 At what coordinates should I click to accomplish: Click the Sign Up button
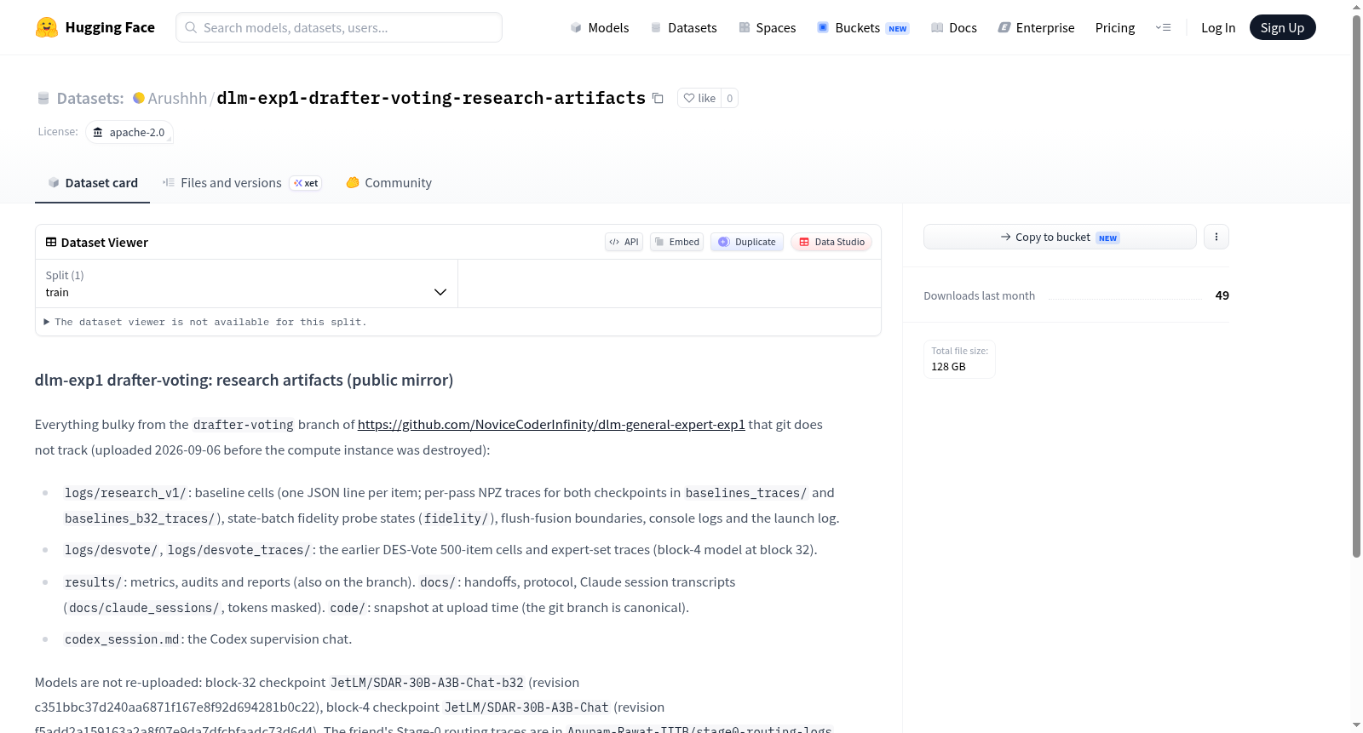(x=1282, y=27)
